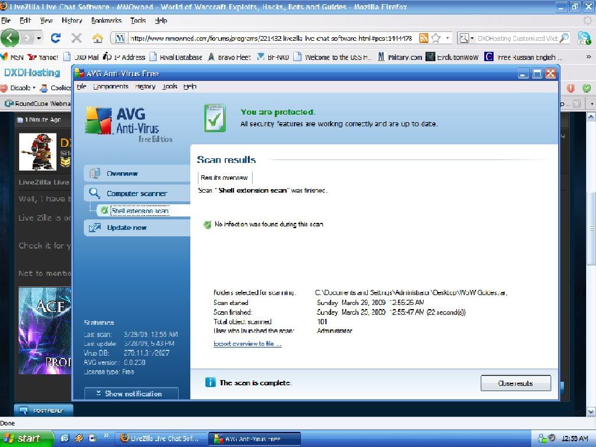596x447 pixels.
Task: Show the clock in system tray
Action: coord(574,439)
